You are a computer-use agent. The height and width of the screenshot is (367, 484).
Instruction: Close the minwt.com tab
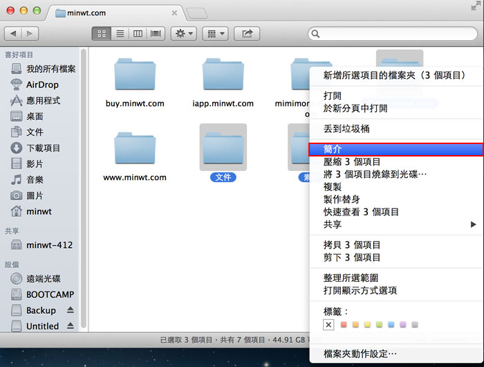pyautogui.click(x=174, y=13)
